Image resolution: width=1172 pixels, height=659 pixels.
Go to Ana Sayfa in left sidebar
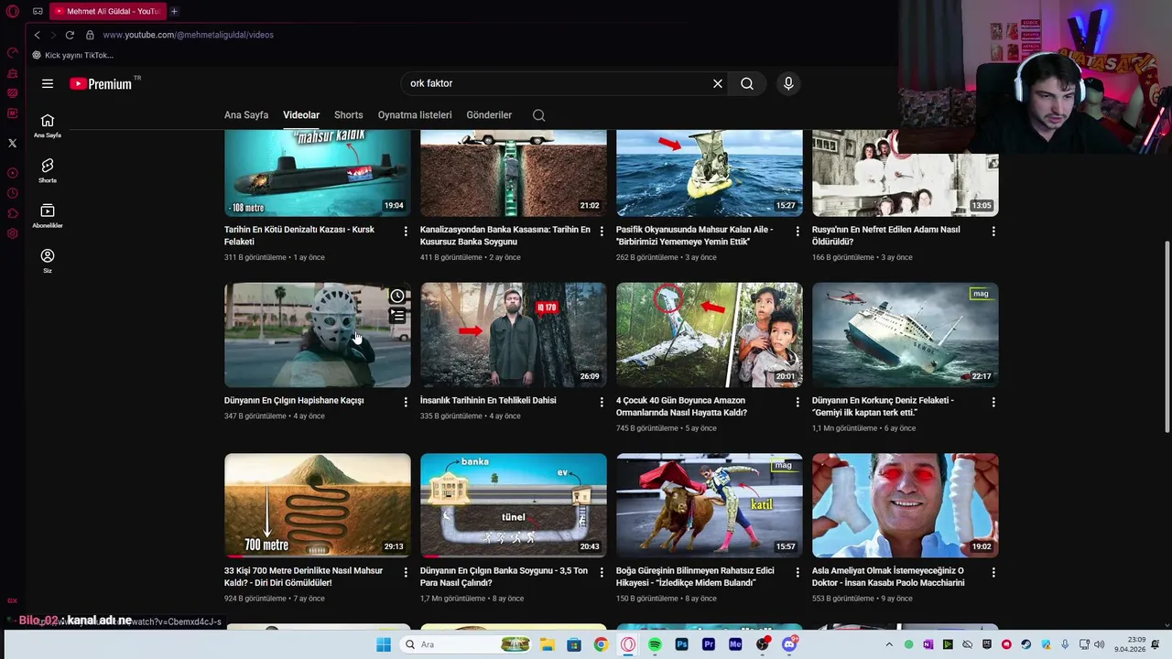[x=48, y=125]
